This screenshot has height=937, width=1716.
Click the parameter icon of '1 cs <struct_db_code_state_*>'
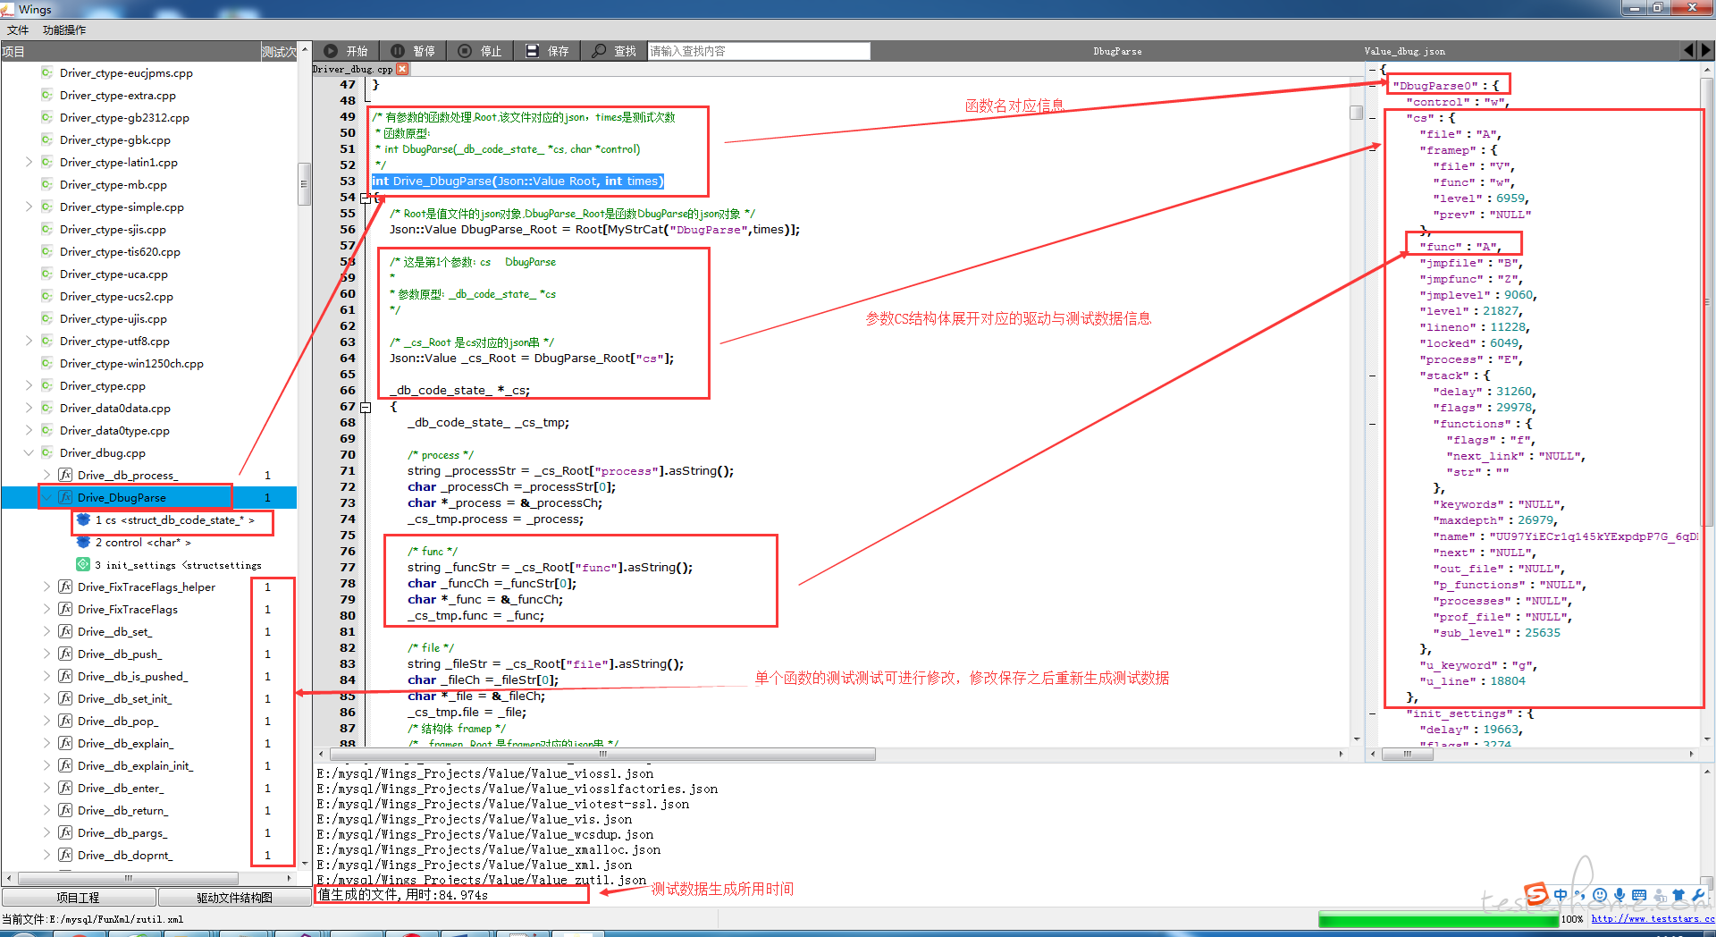(x=83, y=519)
